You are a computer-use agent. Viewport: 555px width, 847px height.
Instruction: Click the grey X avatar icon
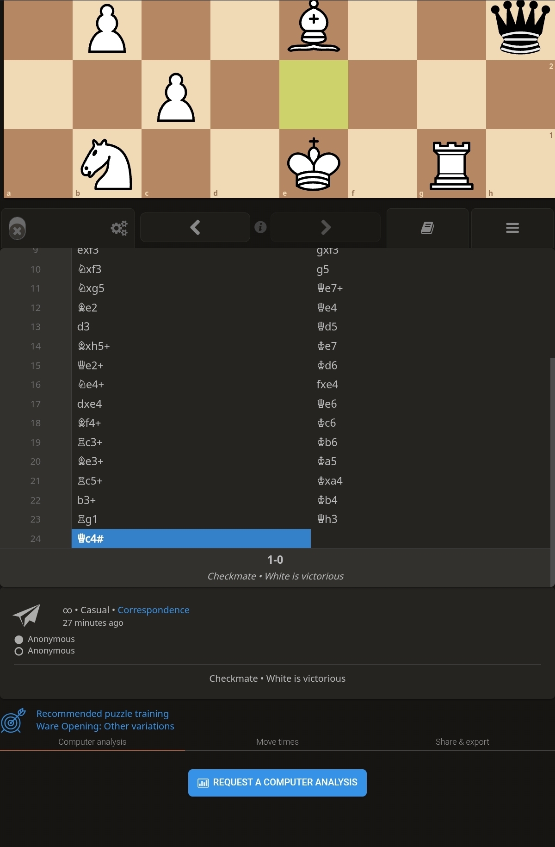17,229
